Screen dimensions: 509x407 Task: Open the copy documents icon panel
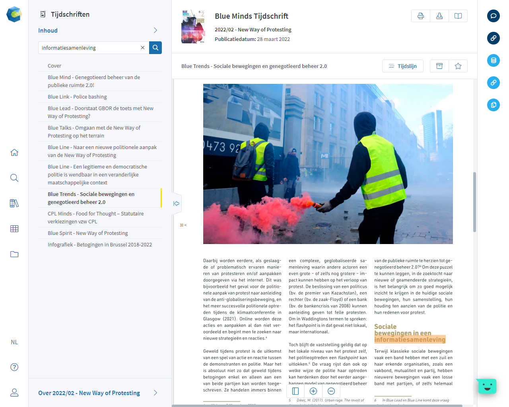point(493,105)
